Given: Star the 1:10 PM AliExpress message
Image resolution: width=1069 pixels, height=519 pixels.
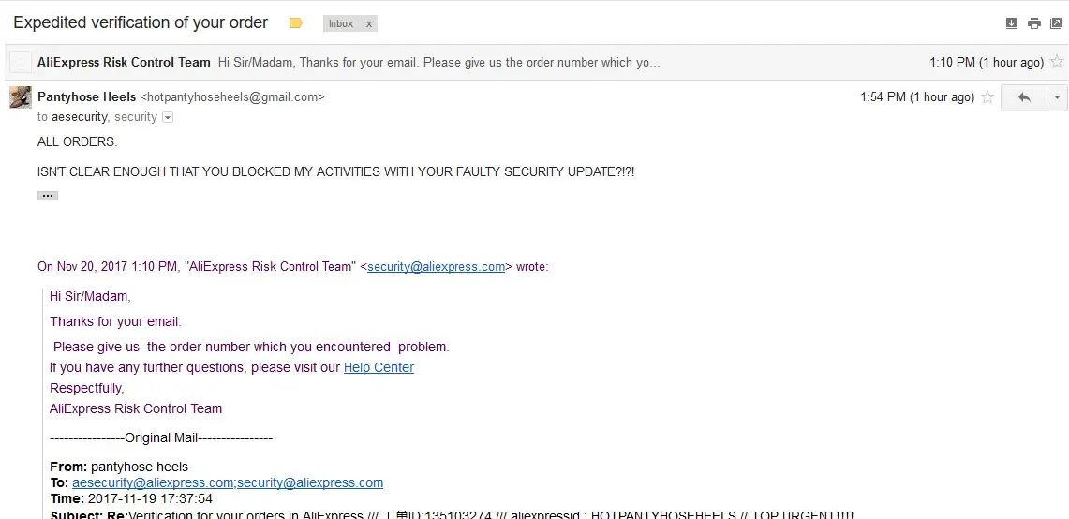Looking at the screenshot, I should click(x=1056, y=63).
